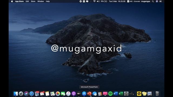Click the mugamgax user name menu
Viewport: 173px width, 97px height.
tap(146, 1)
